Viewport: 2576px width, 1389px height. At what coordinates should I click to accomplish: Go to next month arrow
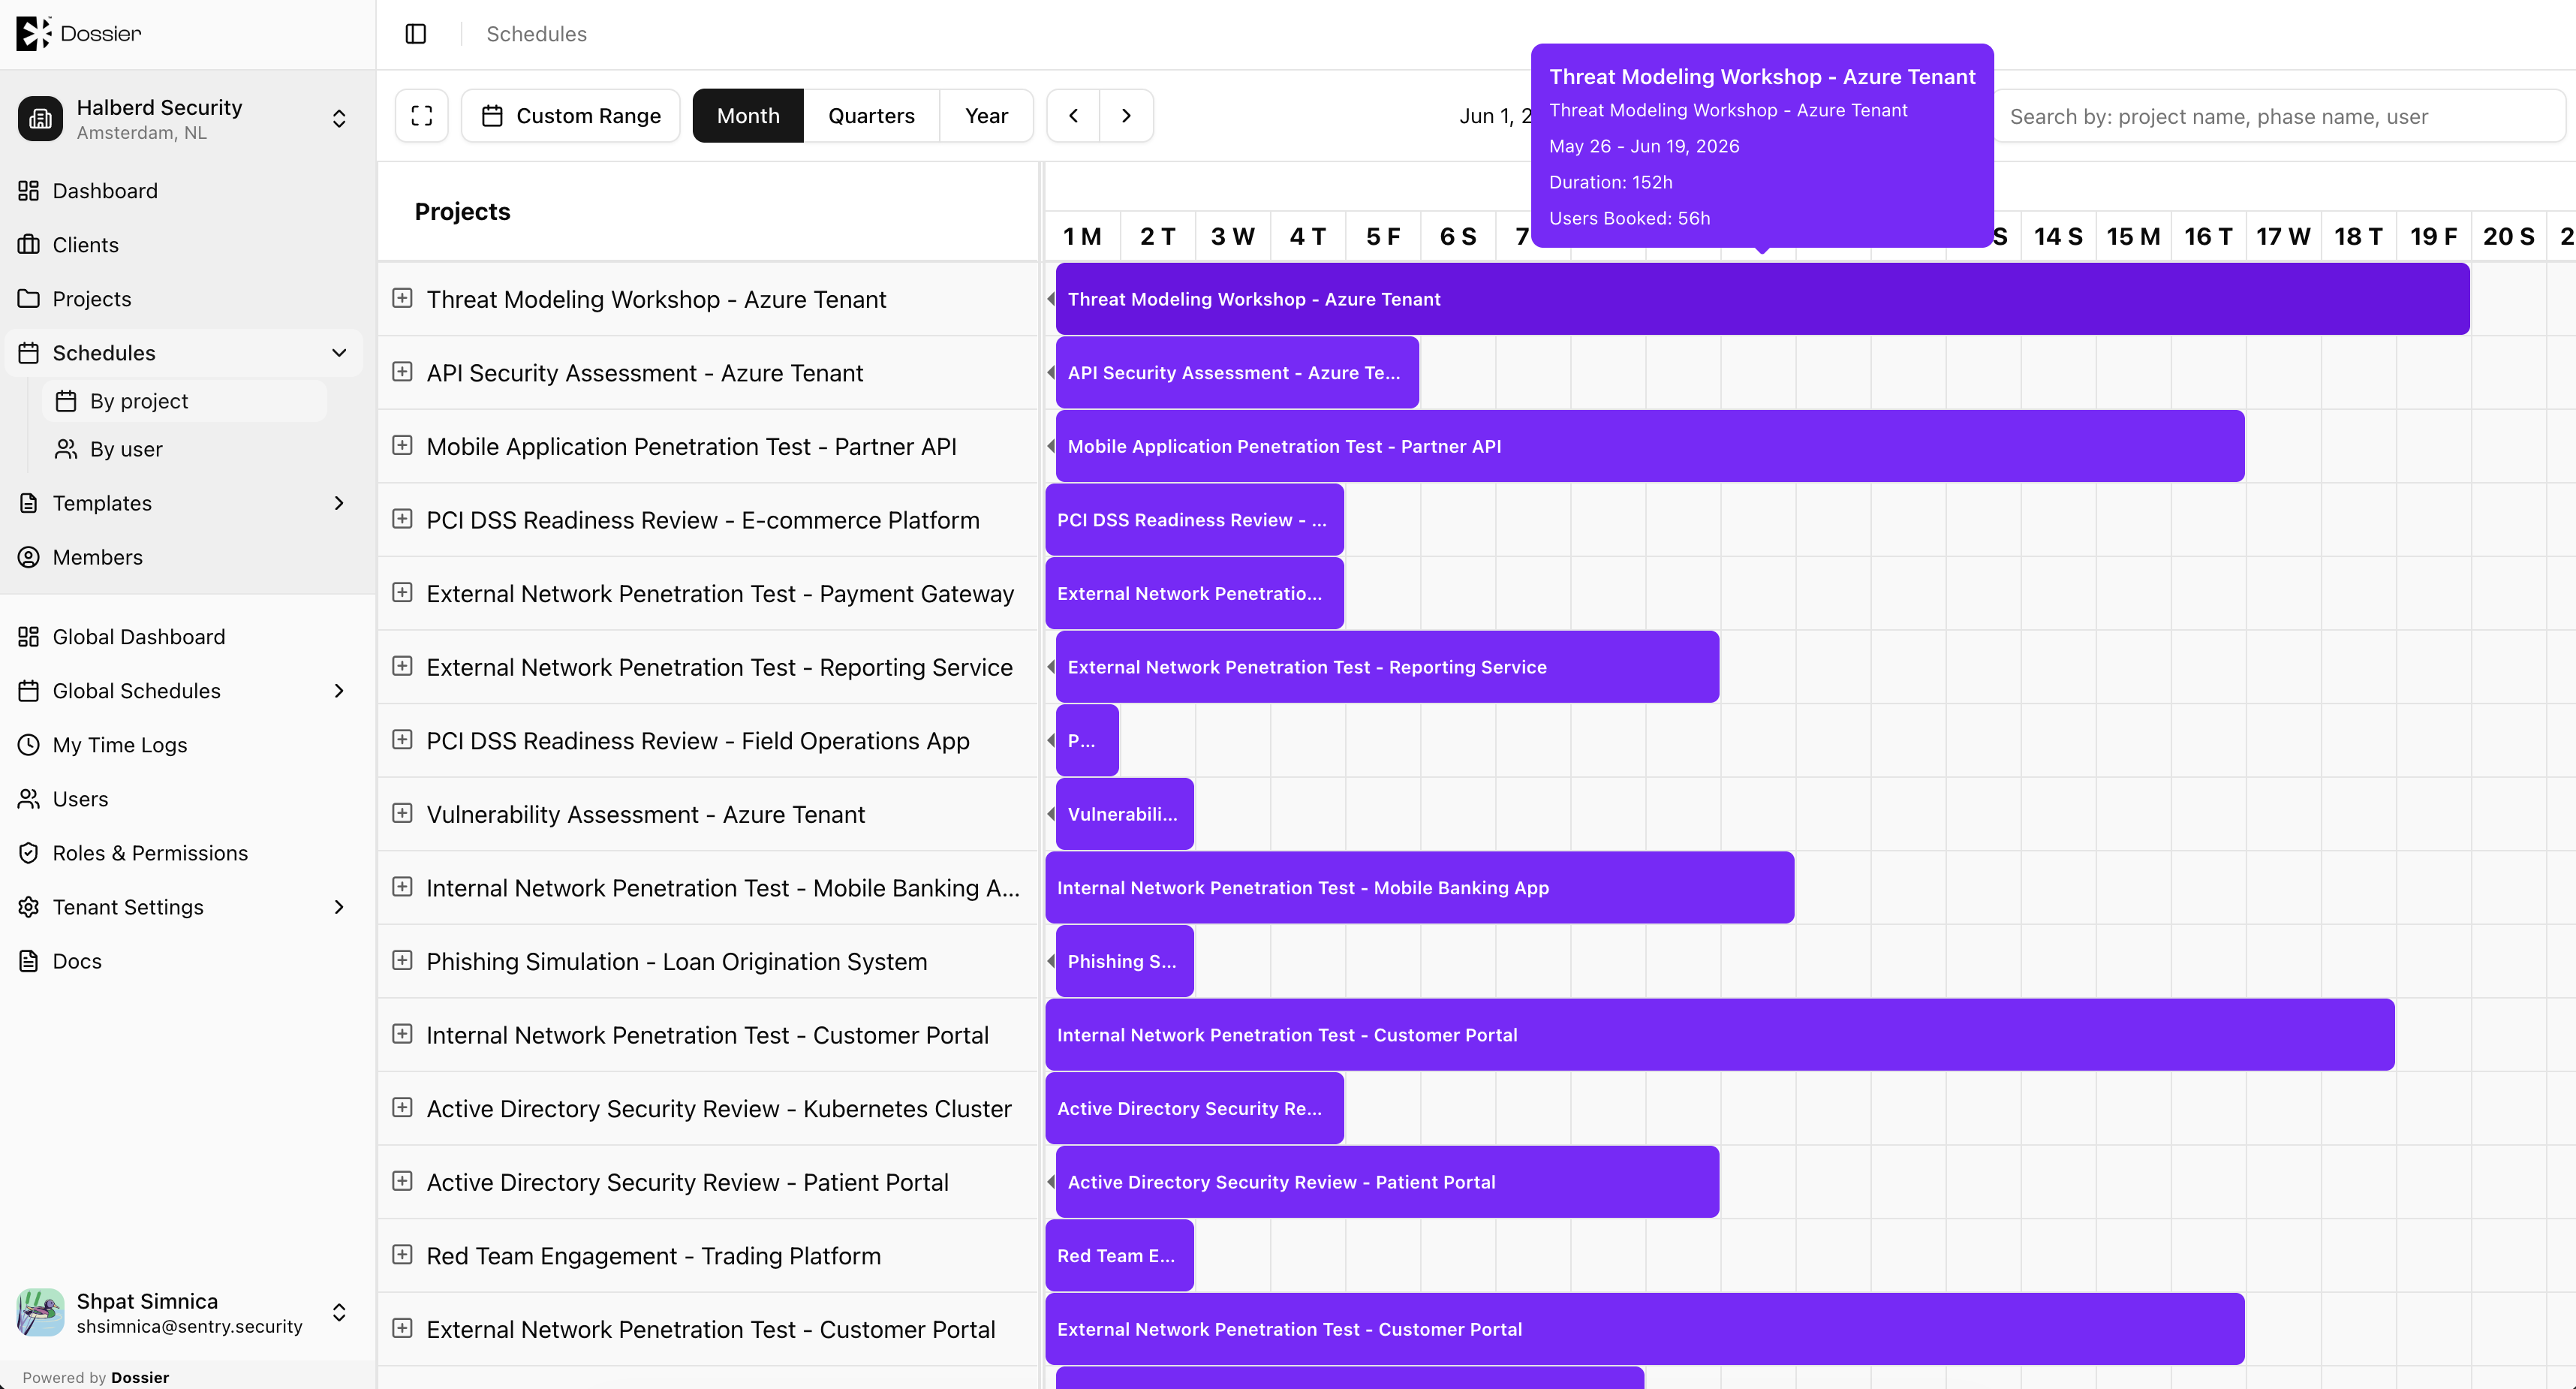[1126, 116]
